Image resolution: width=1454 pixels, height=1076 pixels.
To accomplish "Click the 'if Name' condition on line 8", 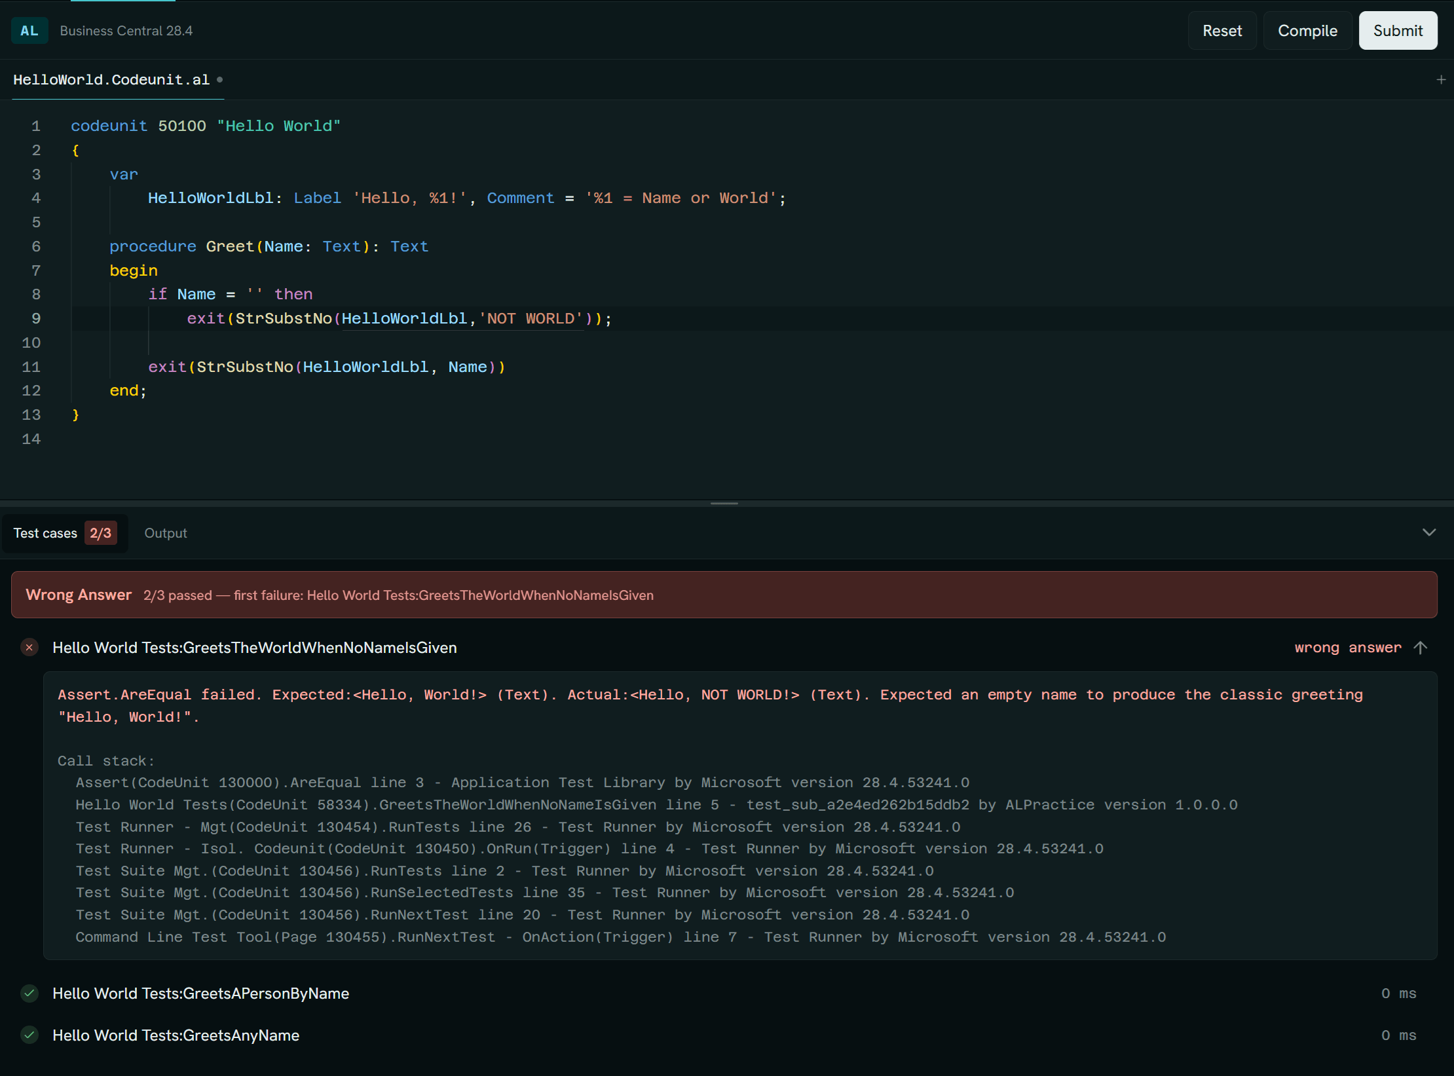I will coord(181,295).
